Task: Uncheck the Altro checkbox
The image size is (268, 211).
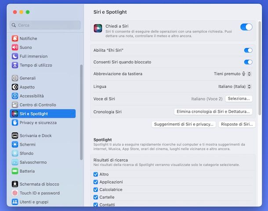Action: [x=96, y=174]
